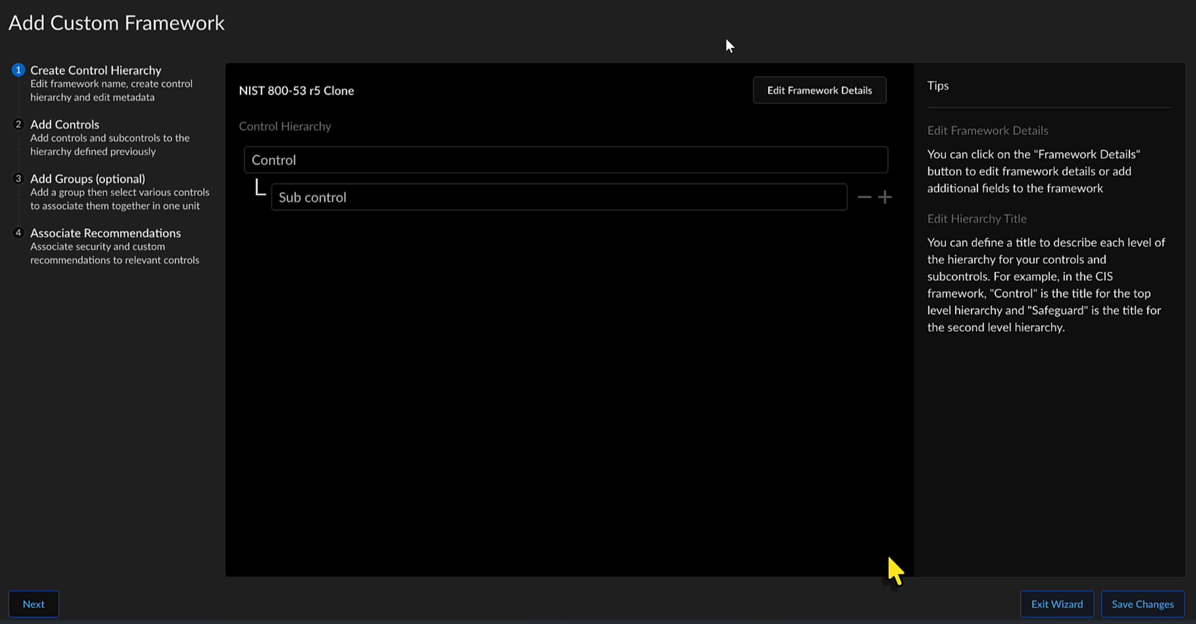This screenshot has width=1196, height=624.
Task: Focus the Control hierarchy title field
Action: pos(565,160)
